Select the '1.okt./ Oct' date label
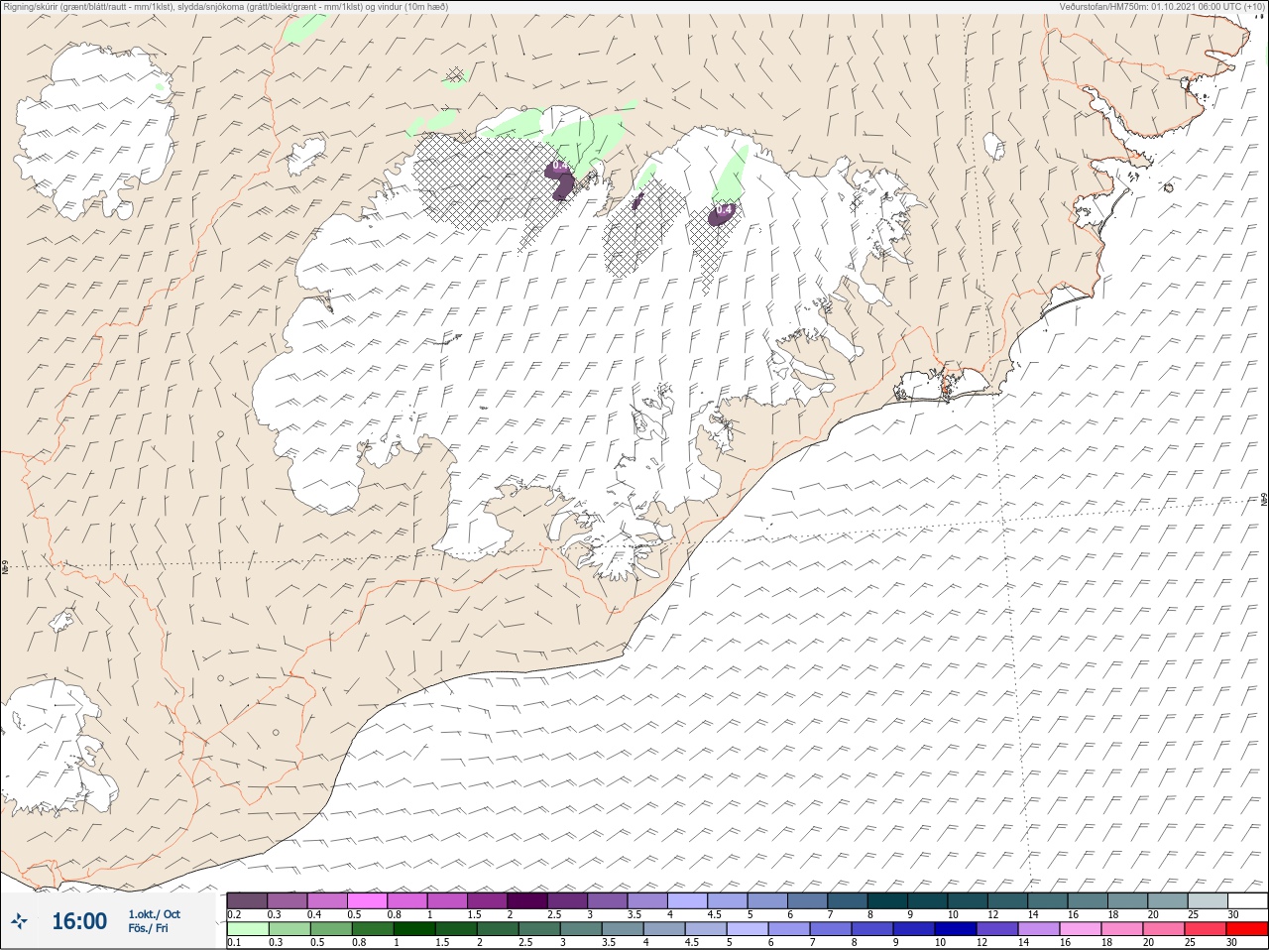Image resolution: width=1269 pixels, height=950 pixels. 154,914
